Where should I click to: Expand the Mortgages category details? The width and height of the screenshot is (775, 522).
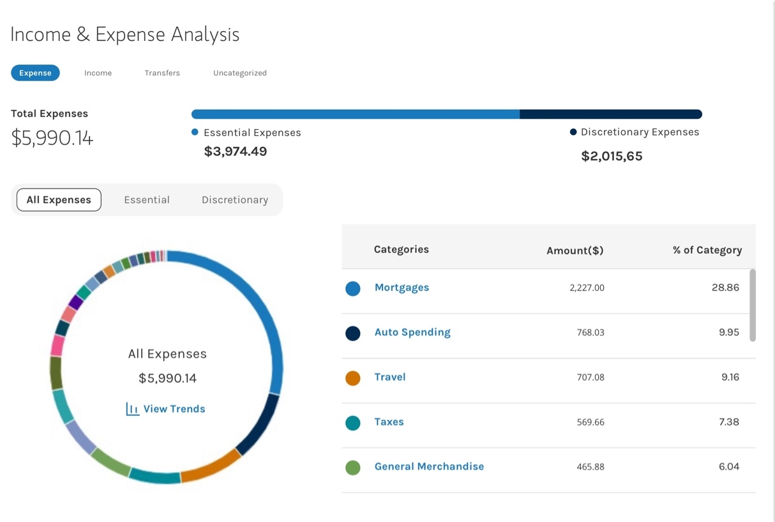click(x=402, y=288)
